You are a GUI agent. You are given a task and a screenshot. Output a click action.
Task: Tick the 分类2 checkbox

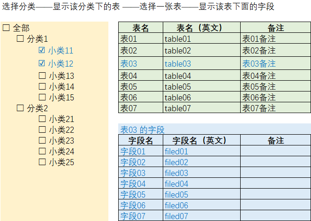[20, 108]
